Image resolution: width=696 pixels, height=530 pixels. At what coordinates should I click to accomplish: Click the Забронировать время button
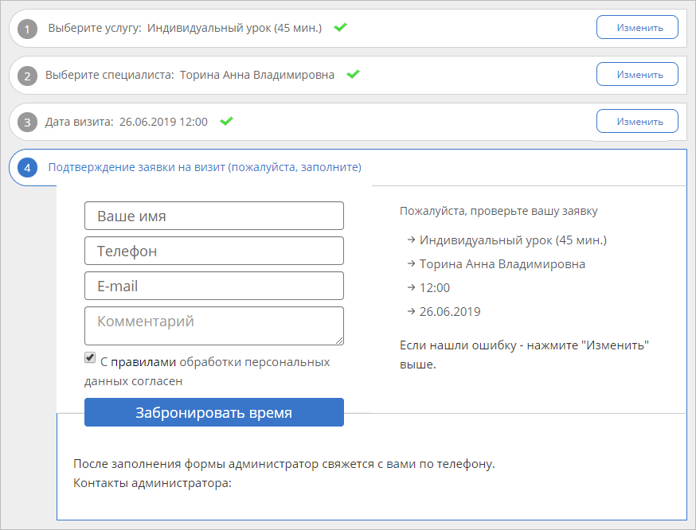click(x=213, y=412)
